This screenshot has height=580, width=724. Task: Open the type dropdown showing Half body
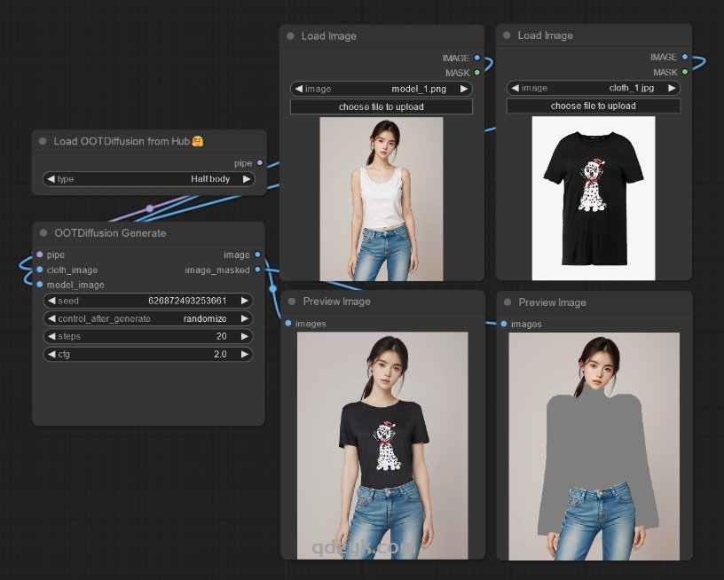[x=148, y=179]
